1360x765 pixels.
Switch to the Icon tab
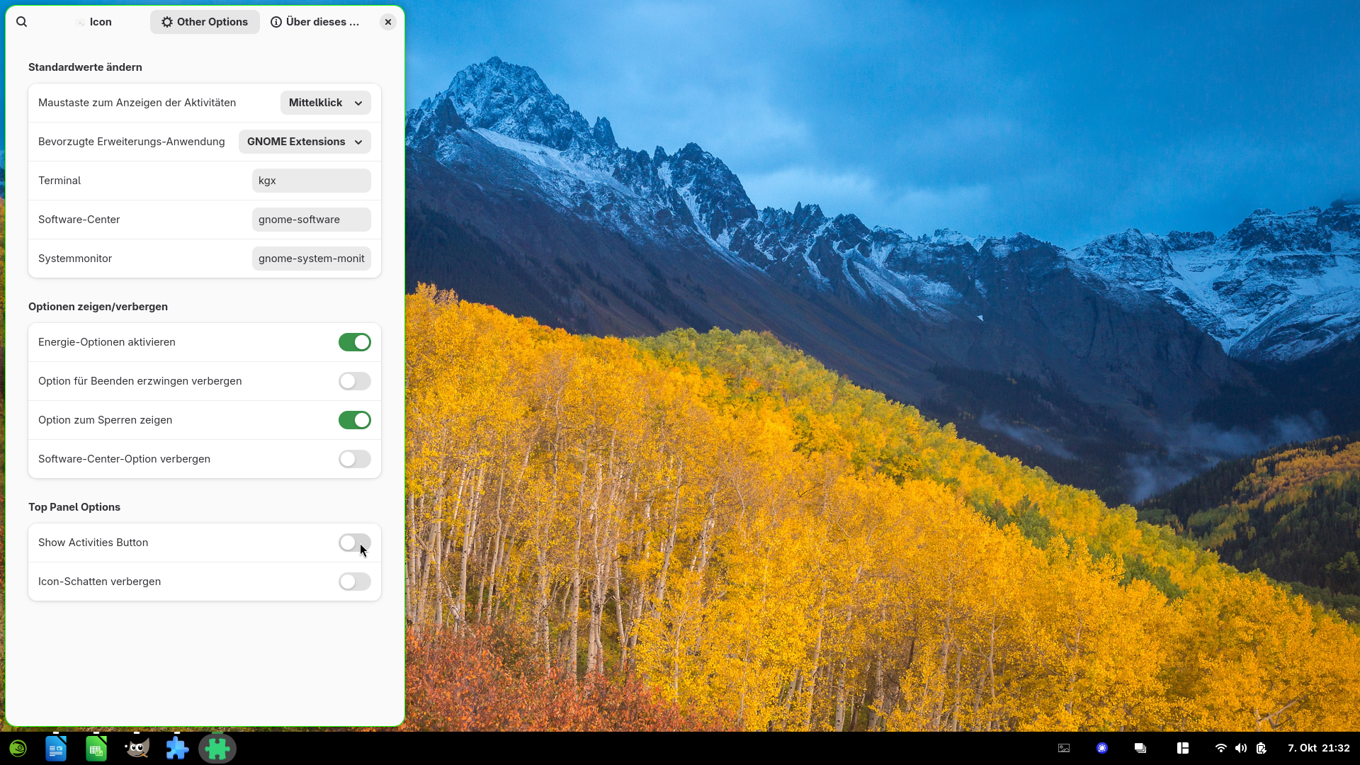pos(93,22)
